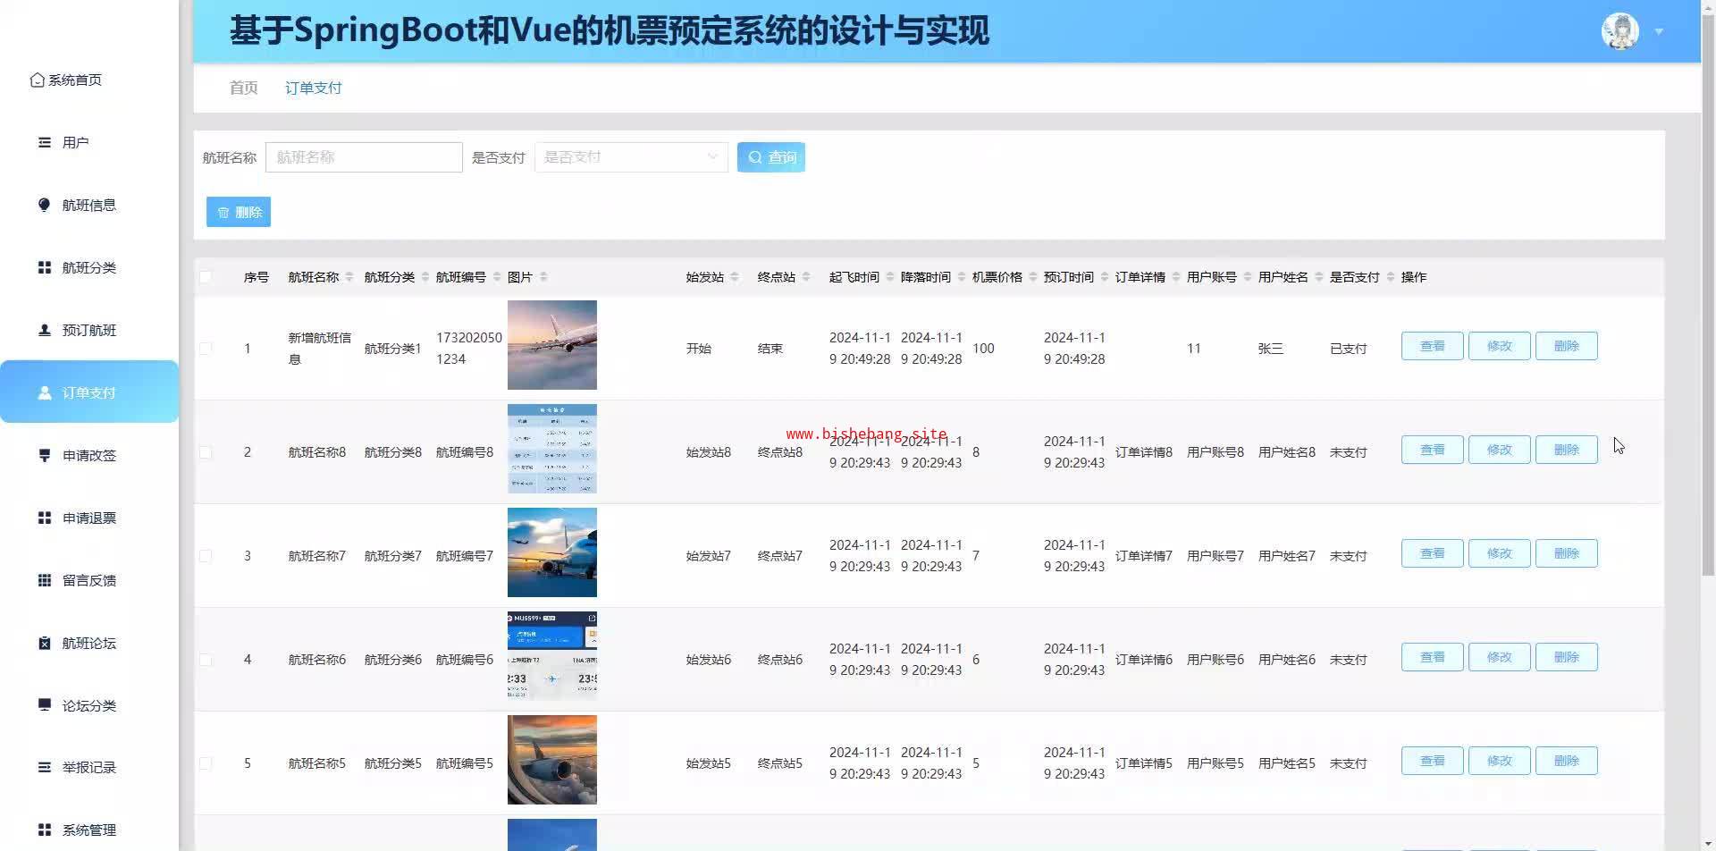Click the icon beside 申请改签
Screen dimensions: 1716x851
[x=45, y=455]
